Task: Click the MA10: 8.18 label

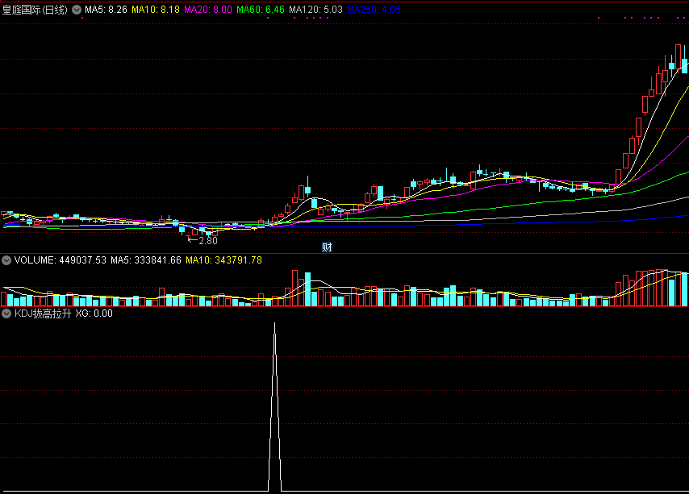Action: (x=156, y=10)
